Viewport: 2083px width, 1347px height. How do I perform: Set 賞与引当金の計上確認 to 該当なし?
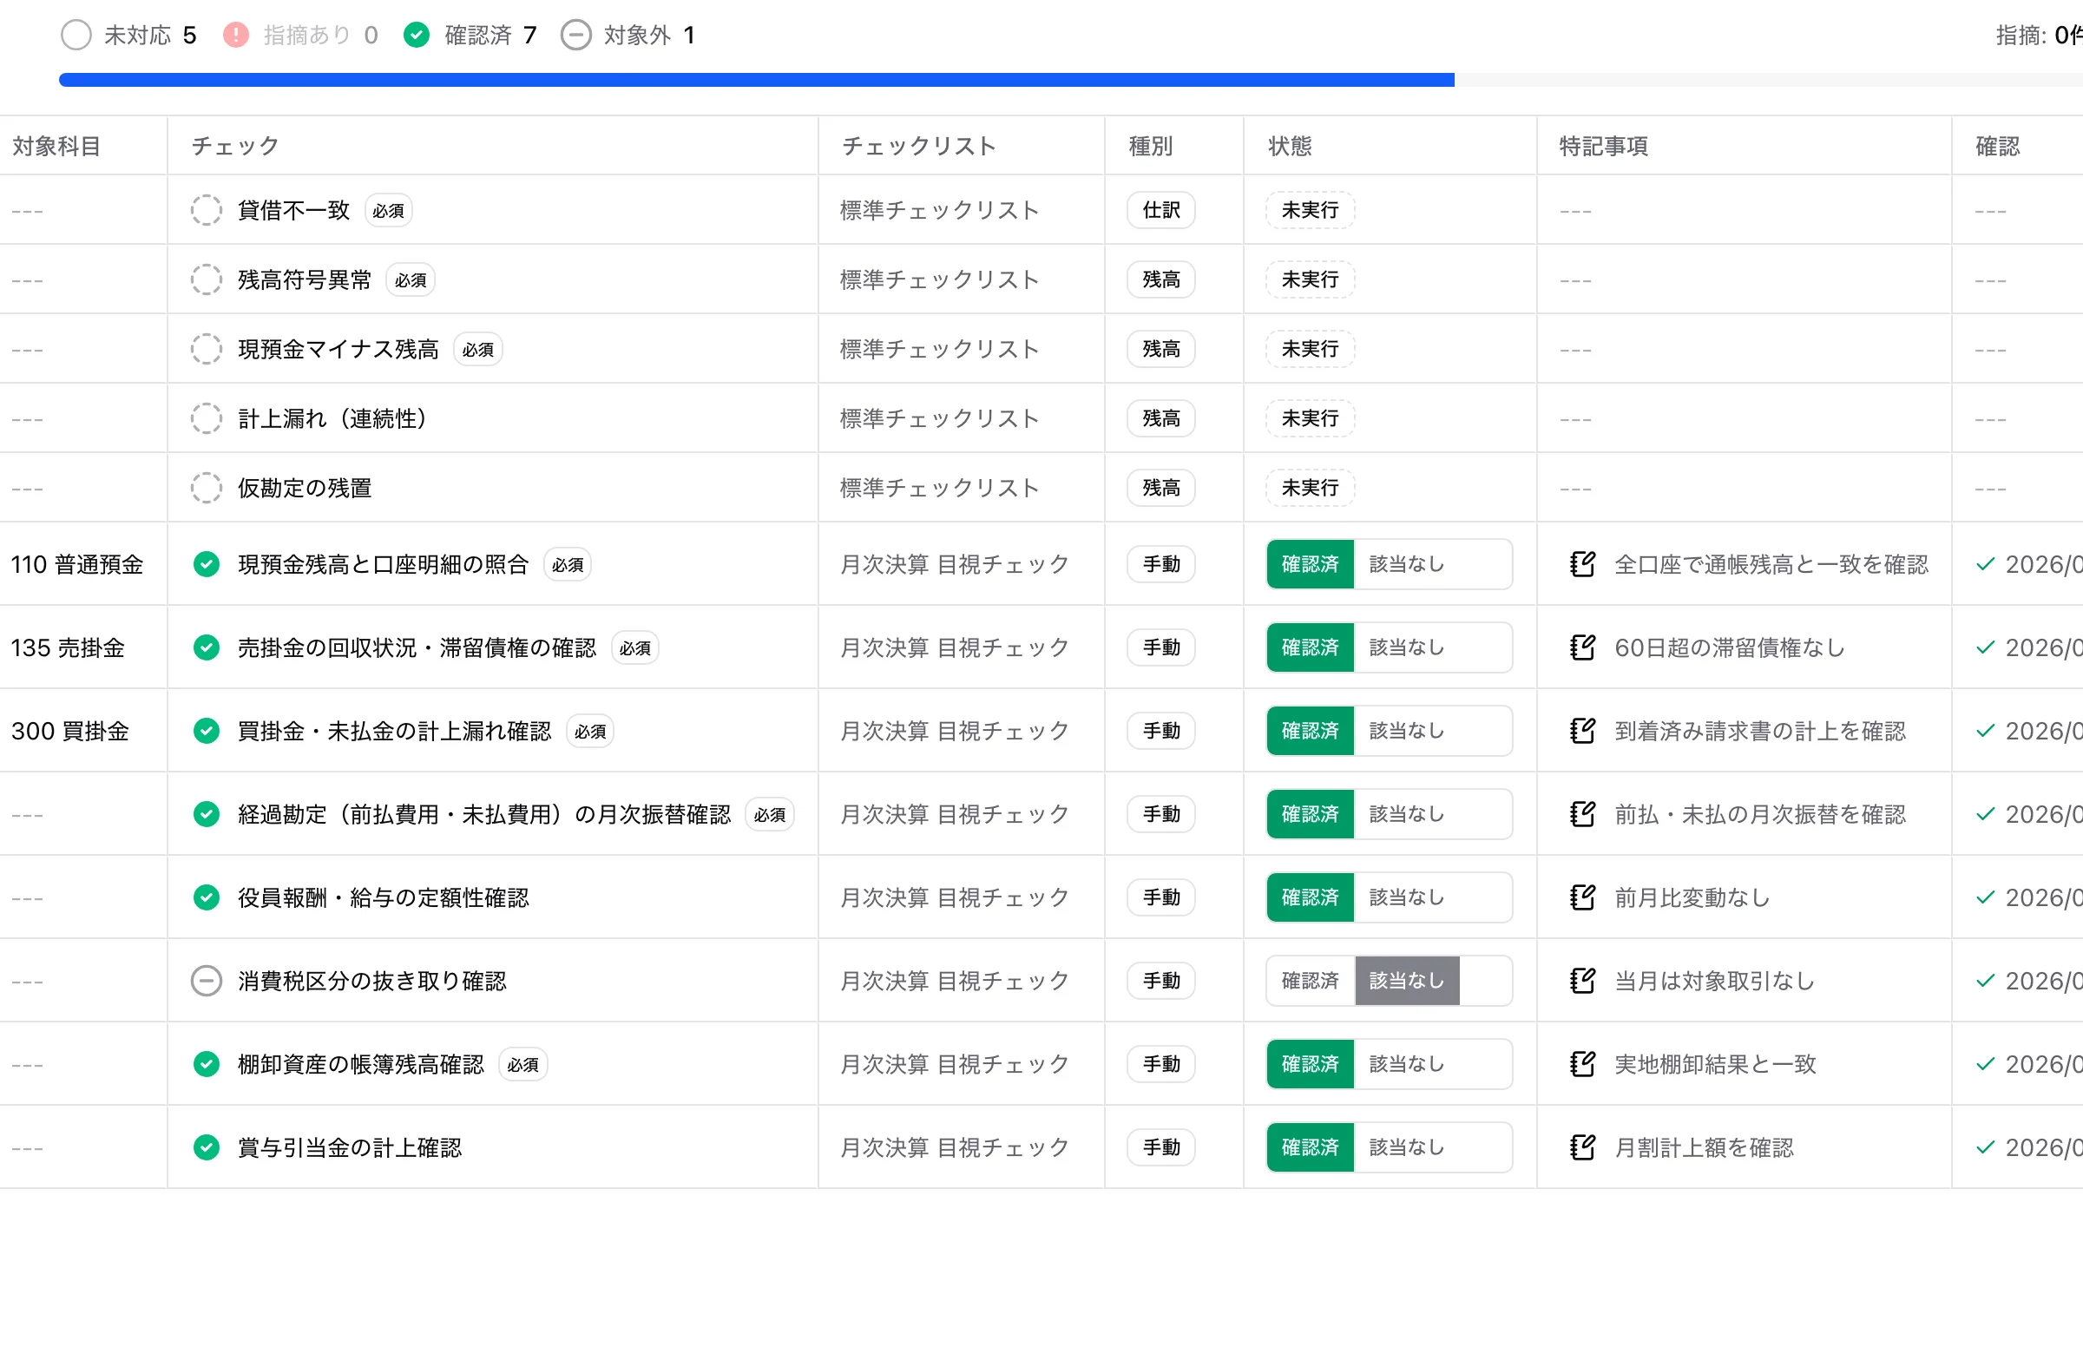(1406, 1147)
